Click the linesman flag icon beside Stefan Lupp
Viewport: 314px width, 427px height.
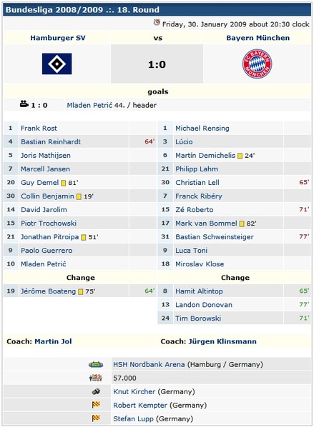(x=96, y=418)
